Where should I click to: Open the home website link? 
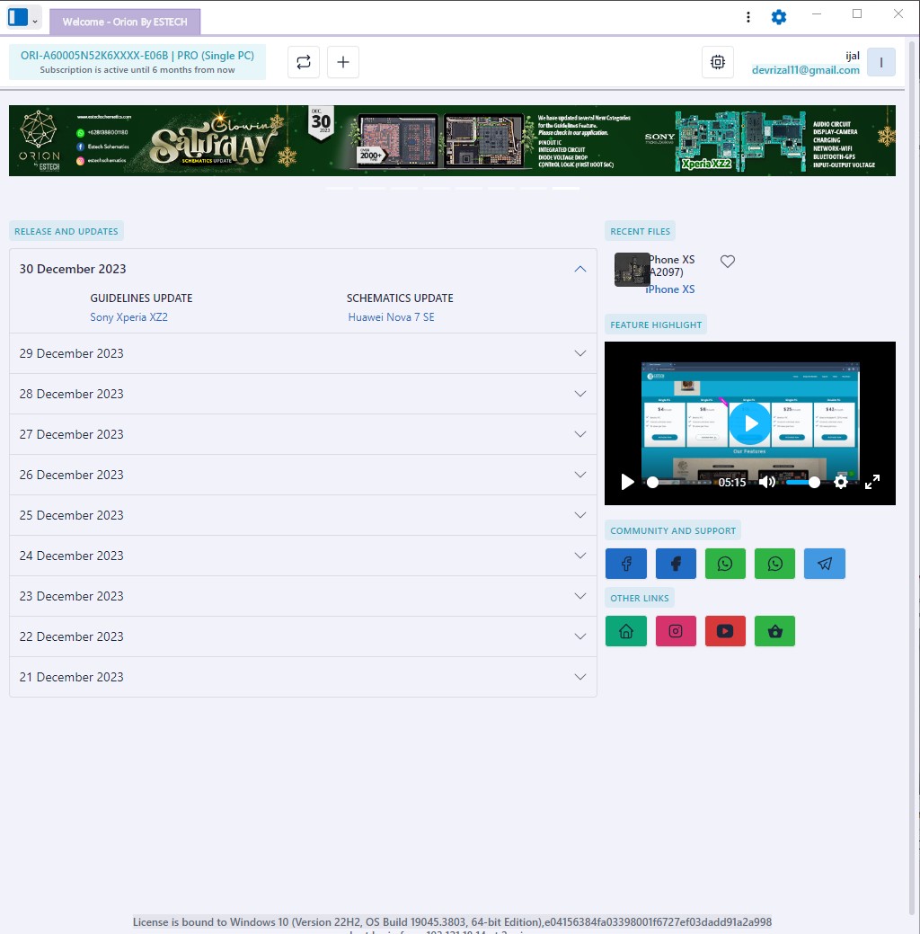coord(626,631)
